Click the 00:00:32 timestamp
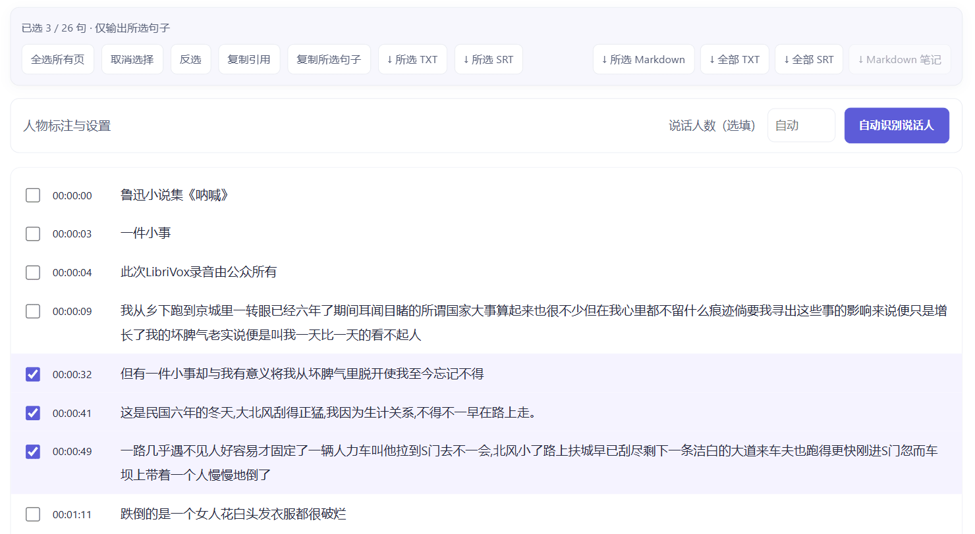975x534 pixels. coord(72,374)
